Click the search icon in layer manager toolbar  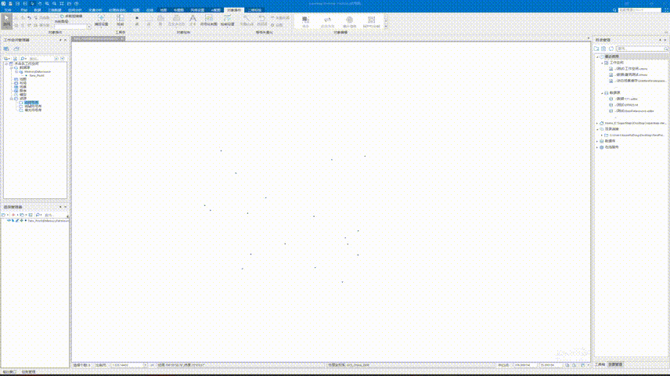click(x=38, y=215)
